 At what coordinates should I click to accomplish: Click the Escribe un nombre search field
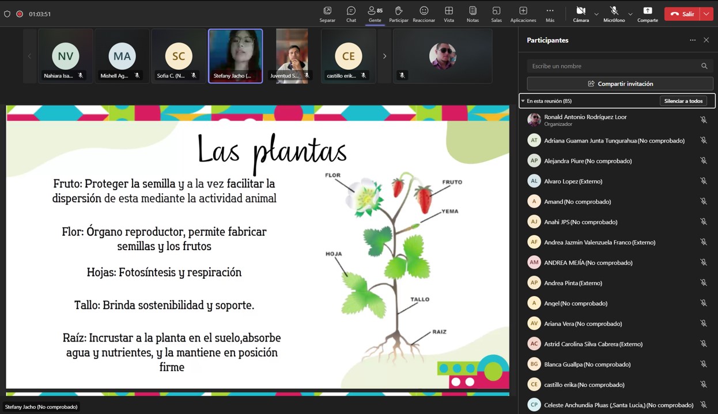pyautogui.click(x=614, y=66)
